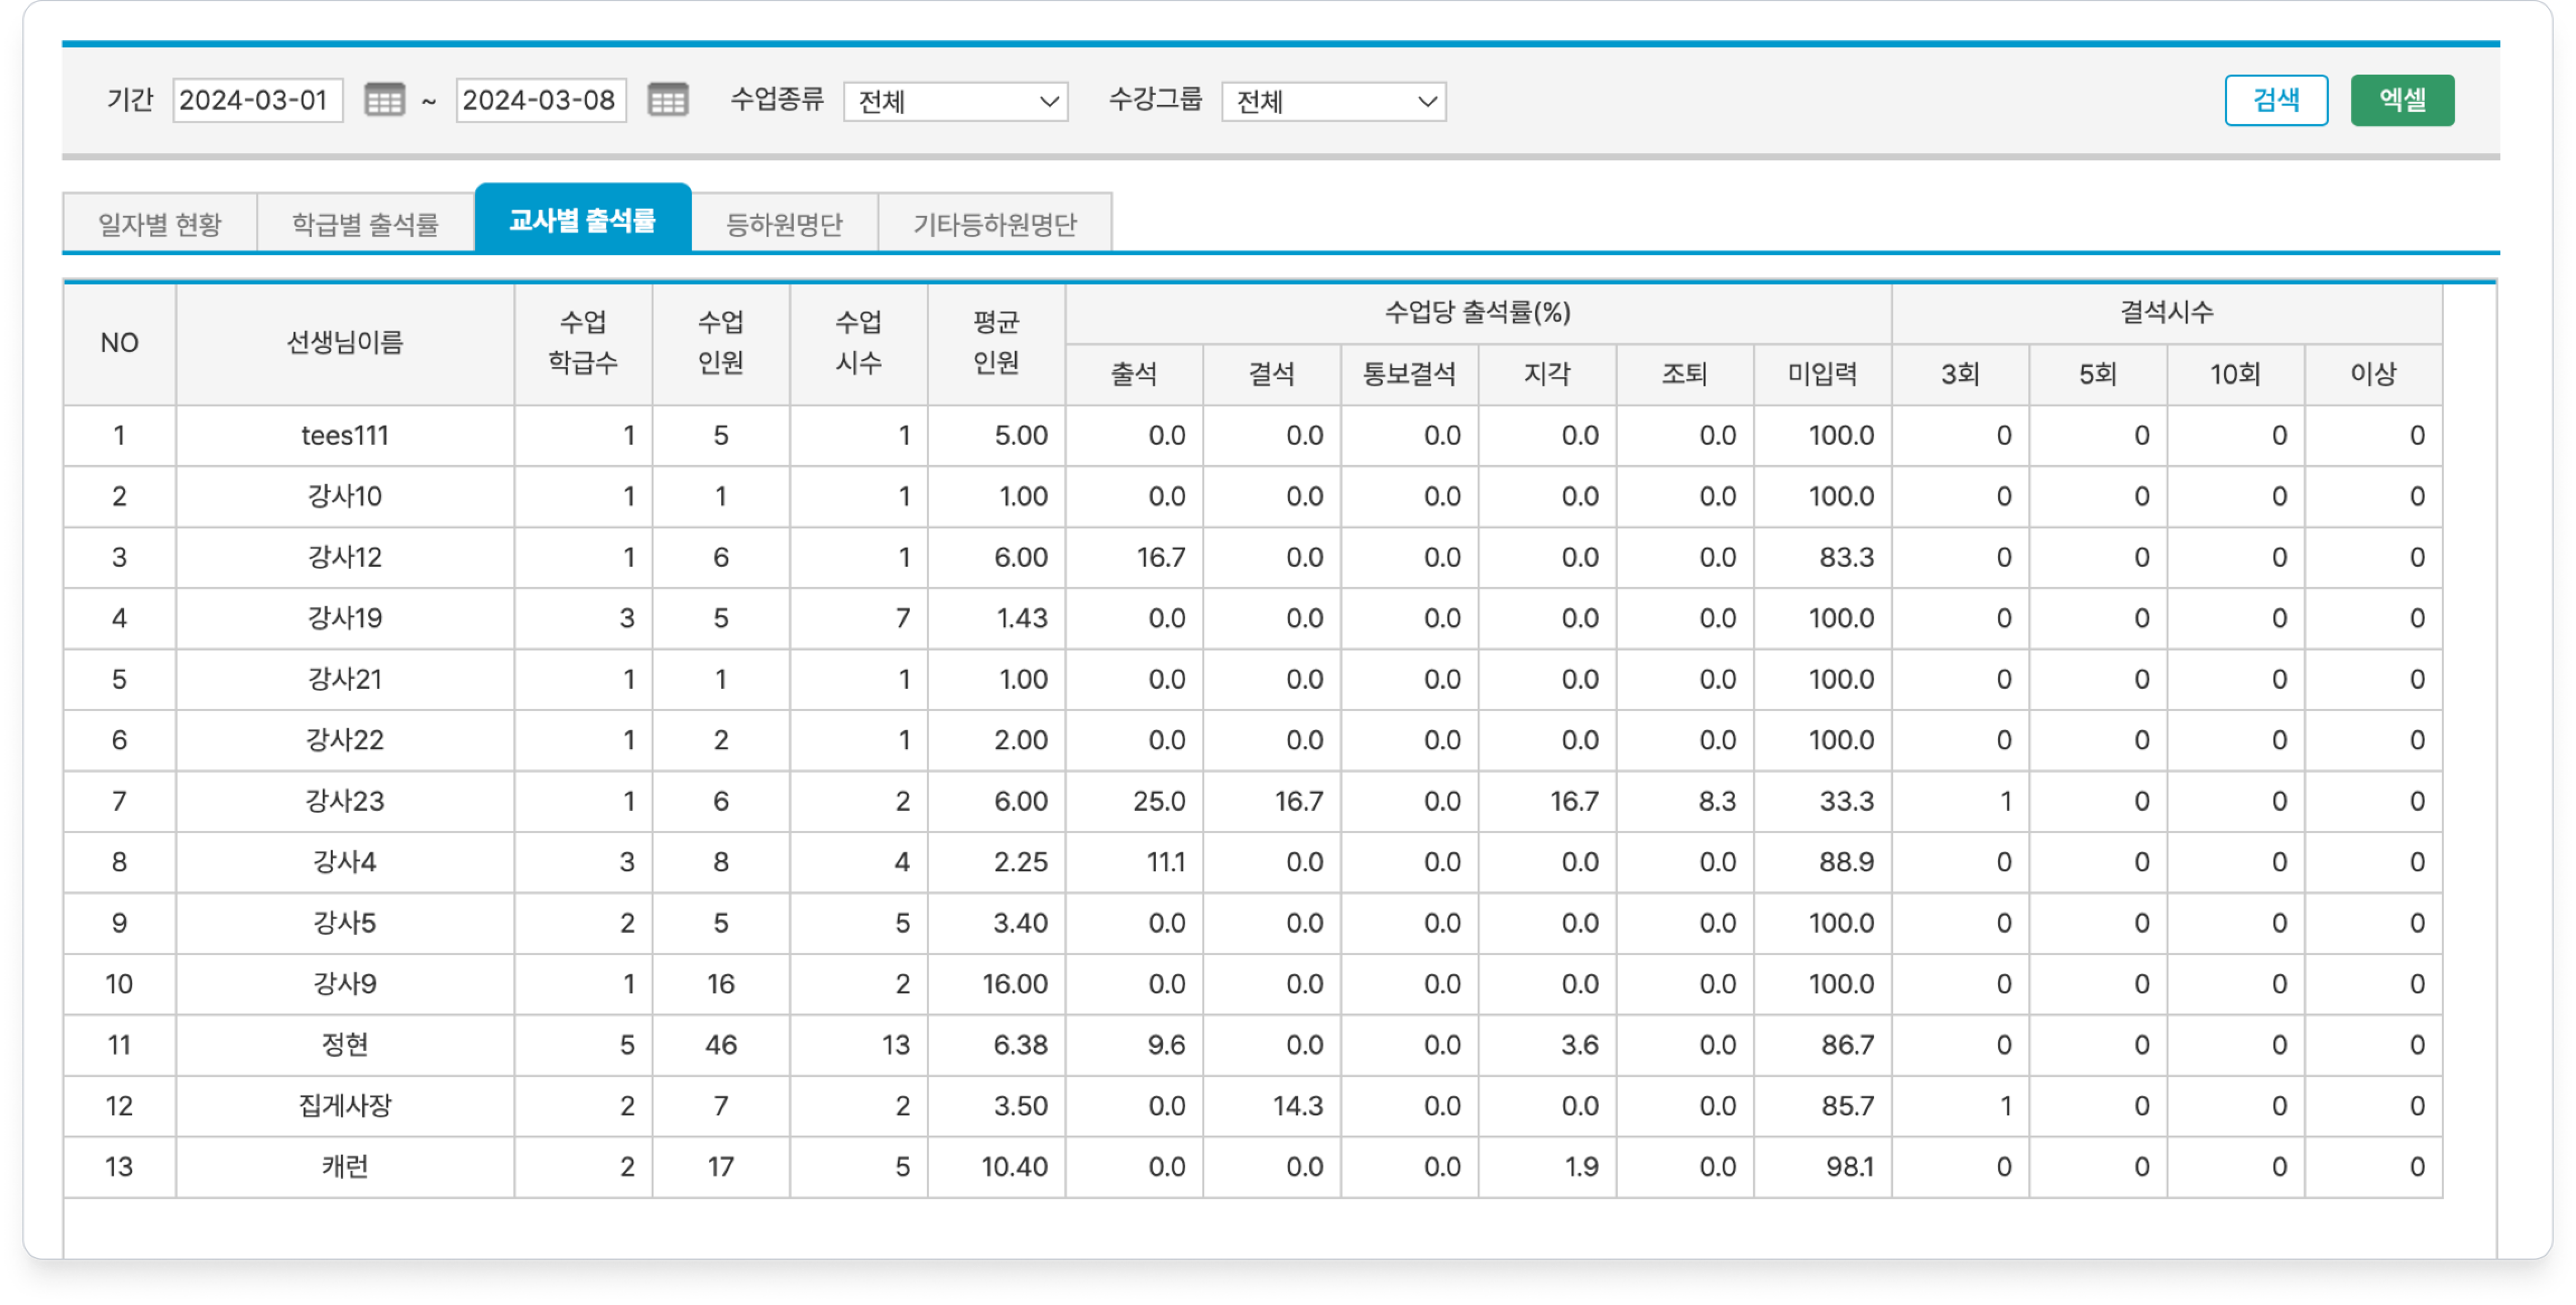Screen dimensions: 2576x1305
Task: Click the 출석 column header
Action: (1134, 375)
